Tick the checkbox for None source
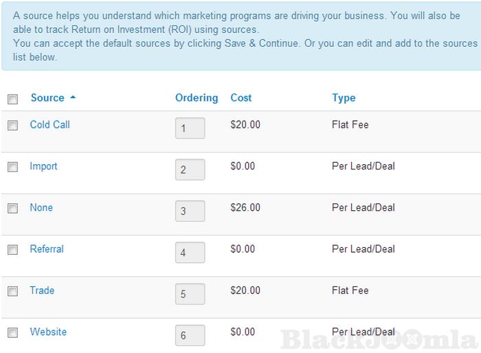 click(x=12, y=209)
